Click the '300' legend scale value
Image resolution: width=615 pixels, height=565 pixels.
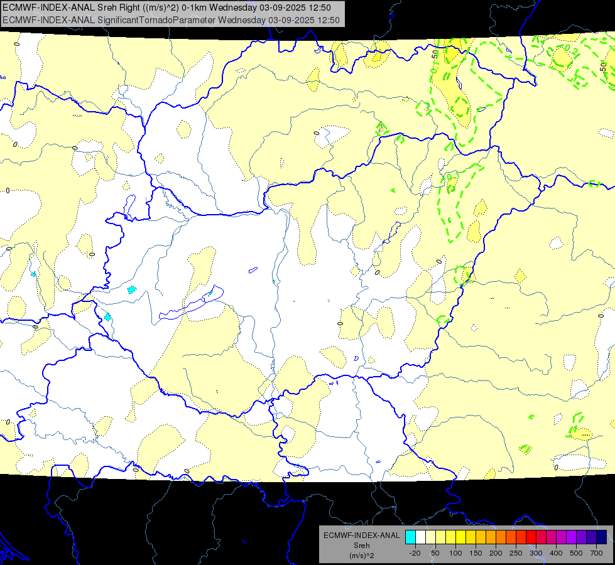coord(536,553)
